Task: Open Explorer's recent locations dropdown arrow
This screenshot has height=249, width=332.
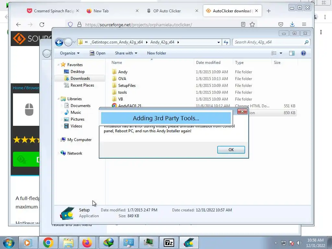Action: pos(74,42)
